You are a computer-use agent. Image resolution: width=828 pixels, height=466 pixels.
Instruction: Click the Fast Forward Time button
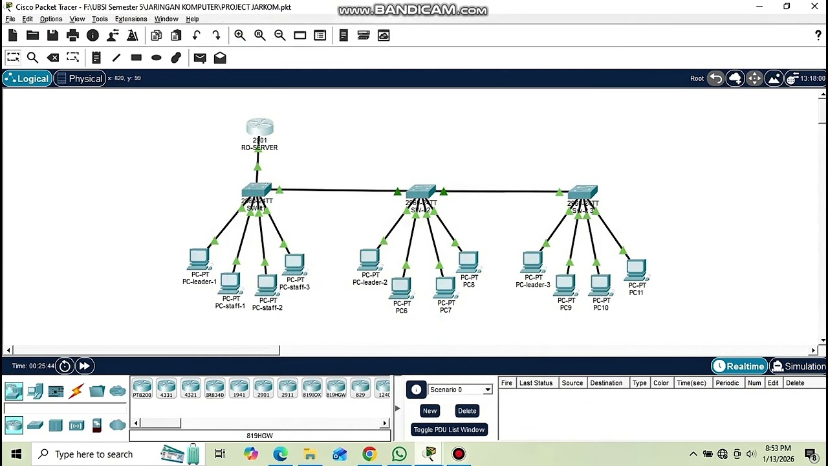(x=84, y=366)
